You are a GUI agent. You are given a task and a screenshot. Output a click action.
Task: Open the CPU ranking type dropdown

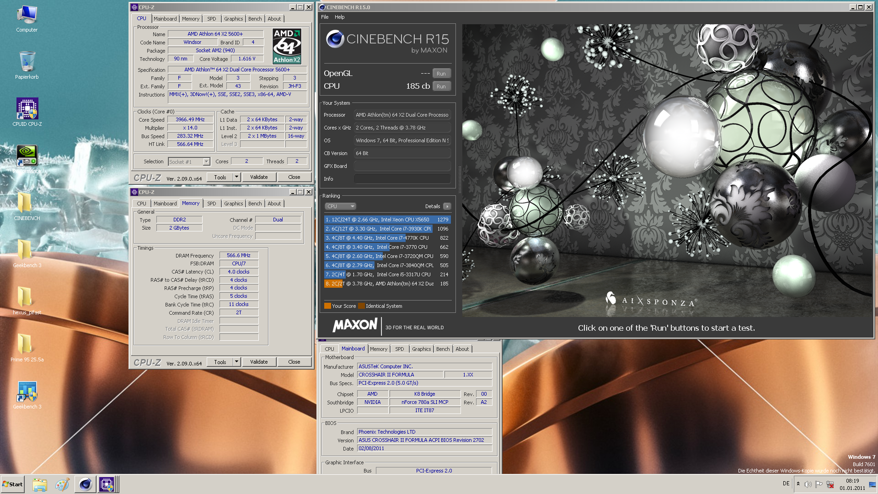point(340,206)
